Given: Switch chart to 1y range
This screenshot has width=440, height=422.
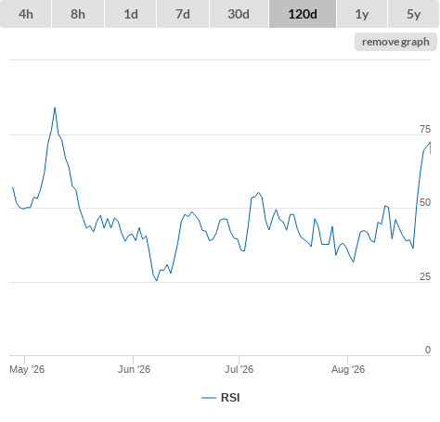Looking at the screenshot, I should tap(362, 14).
